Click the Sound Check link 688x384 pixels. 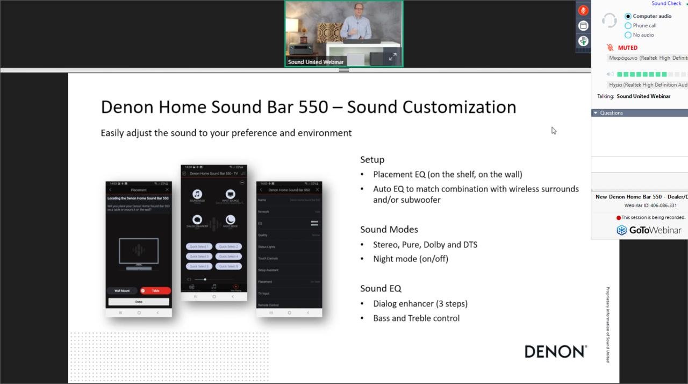(666, 3)
